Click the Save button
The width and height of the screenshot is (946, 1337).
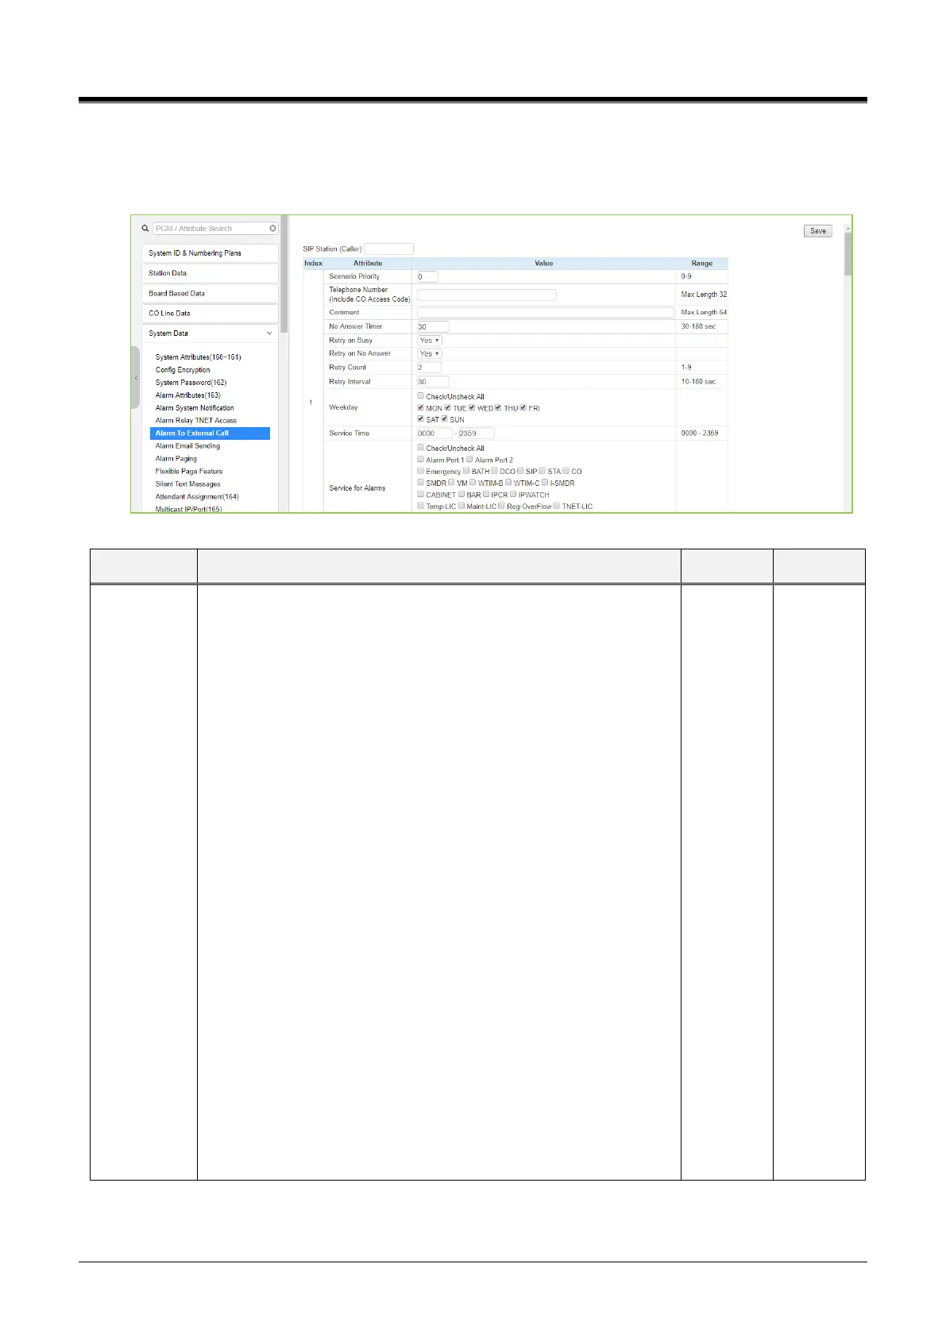(x=818, y=231)
